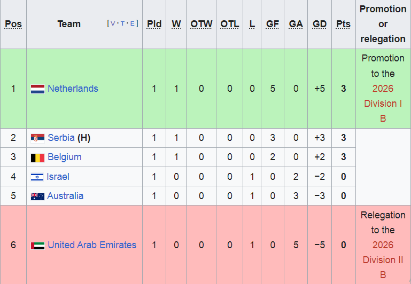
Task: Click the OTW column header abbreviation
Action: 201,24
